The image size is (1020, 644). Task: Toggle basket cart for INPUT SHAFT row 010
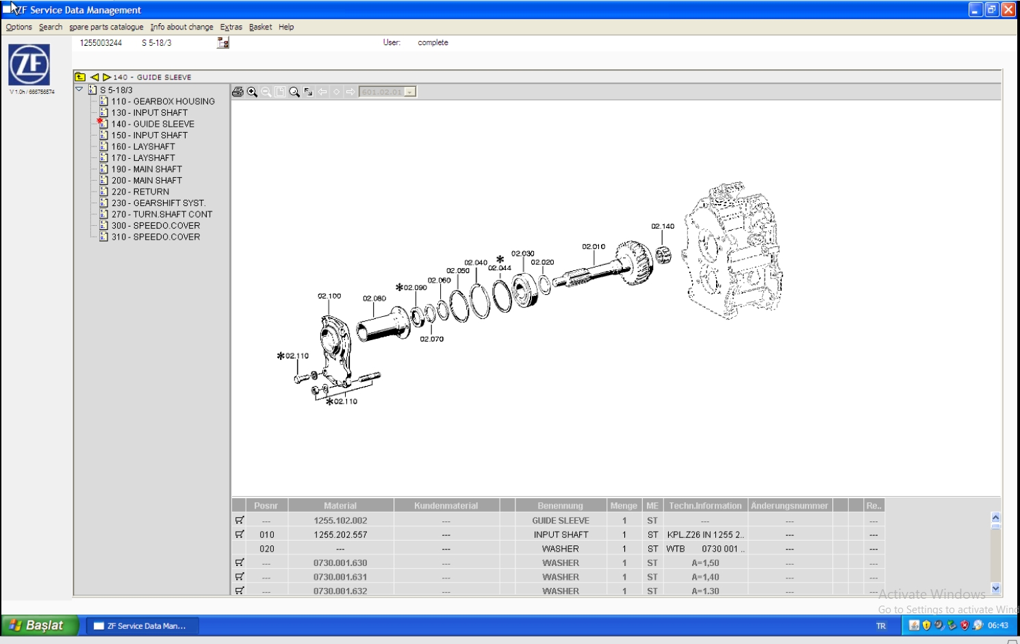[x=238, y=534]
